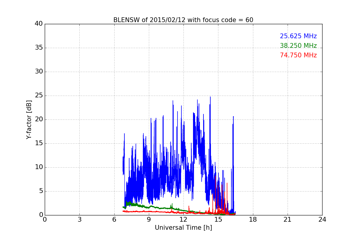Image resolution: width=358 pixels, height=239 pixels.
Task: Click the 'Y-factor [dB]' axis label
Action: point(29,119)
